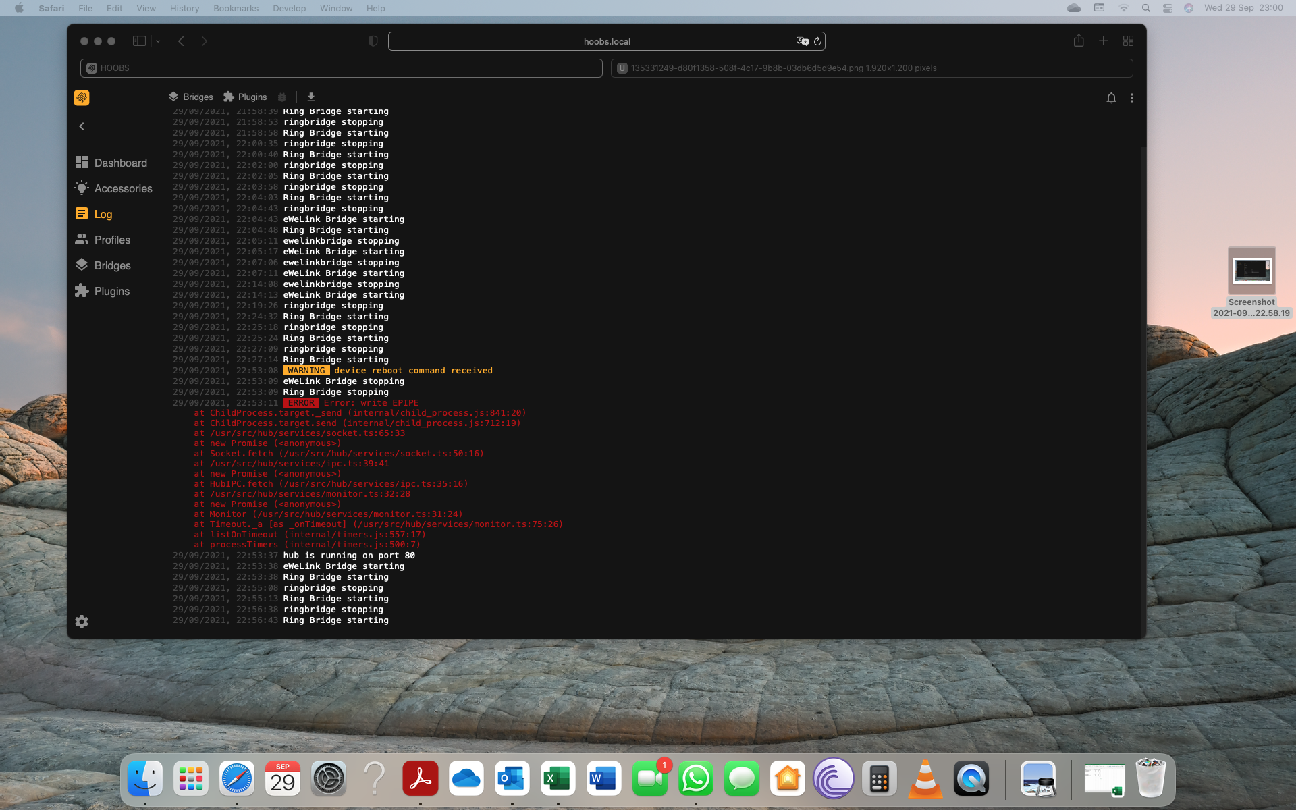Open the Screenshot 2021-09 file on desktop

coord(1251,270)
